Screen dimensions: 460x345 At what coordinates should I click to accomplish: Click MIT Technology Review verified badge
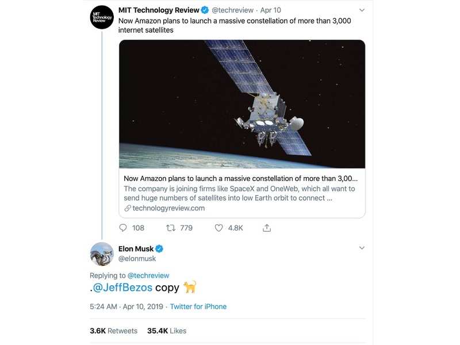coord(204,10)
